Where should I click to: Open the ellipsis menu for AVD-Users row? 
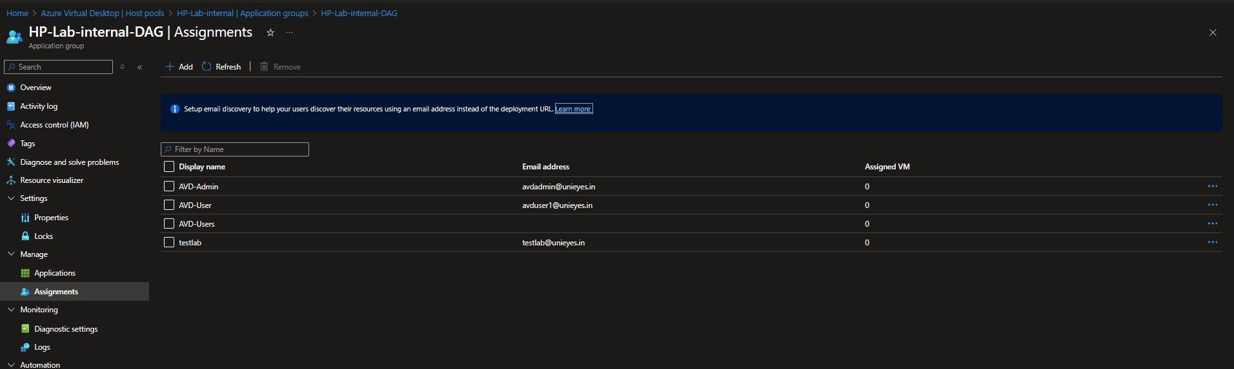click(1213, 223)
